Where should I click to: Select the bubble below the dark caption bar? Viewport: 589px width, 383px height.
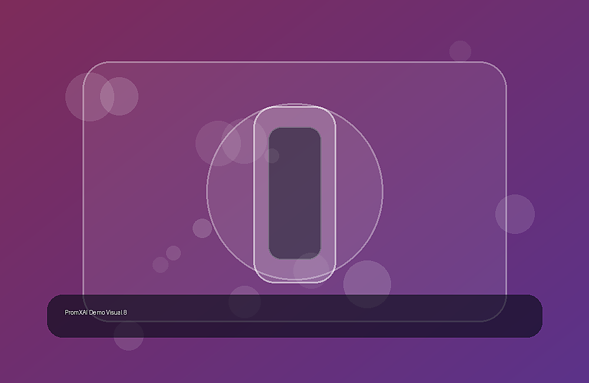128,336
